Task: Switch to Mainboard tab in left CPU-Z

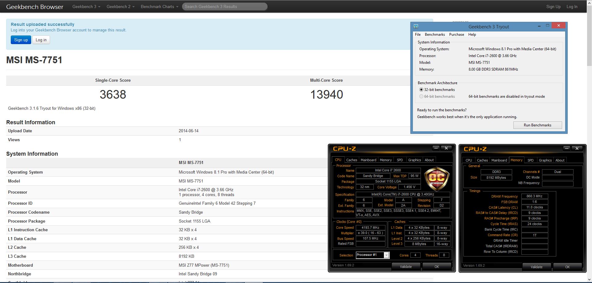Action: coord(368,160)
